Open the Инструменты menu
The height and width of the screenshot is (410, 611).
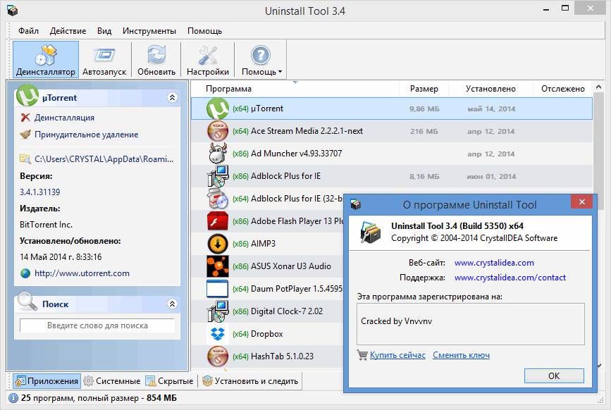pos(149,31)
